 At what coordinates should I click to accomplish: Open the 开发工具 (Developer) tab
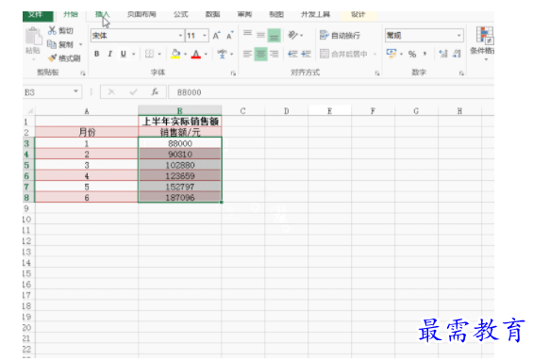pyautogui.click(x=315, y=14)
